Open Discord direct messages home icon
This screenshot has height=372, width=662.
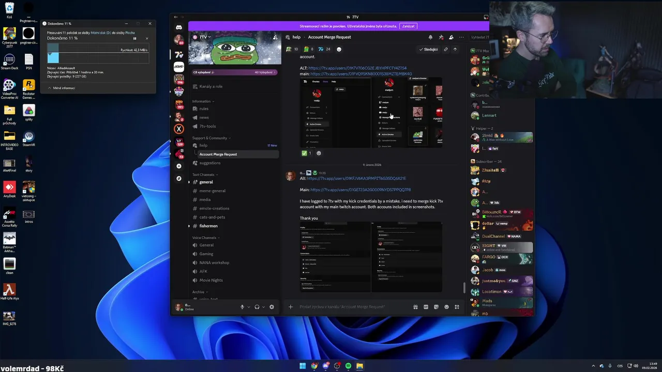179,27
